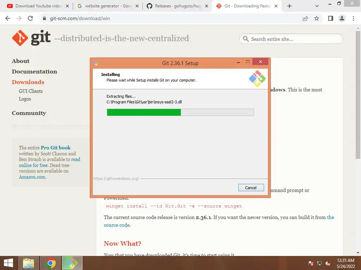Expand the tab search chevron

(x=317, y=6)
